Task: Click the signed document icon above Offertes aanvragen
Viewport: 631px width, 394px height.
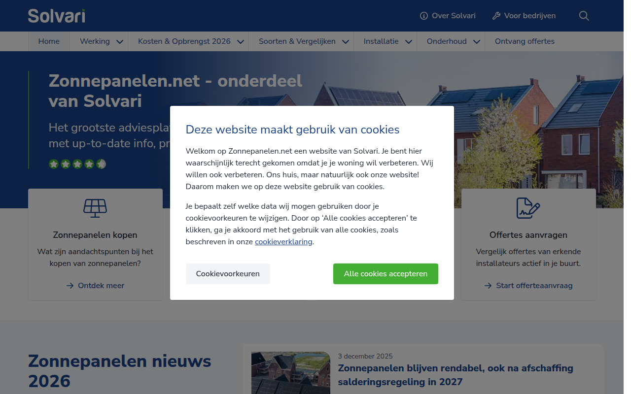Action: pos(528,208)
